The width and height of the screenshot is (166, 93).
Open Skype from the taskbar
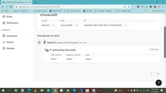74,90
